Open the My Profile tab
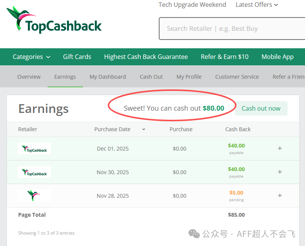 point(189,77)
